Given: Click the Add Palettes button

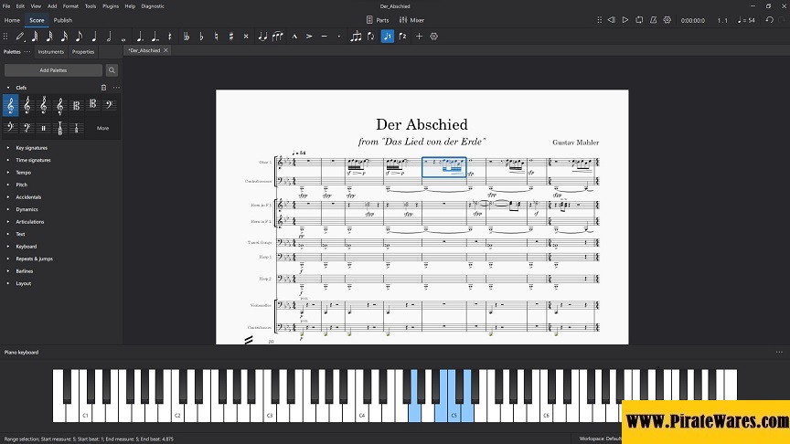Looking at the screenshot, I should tap(53, 70).
